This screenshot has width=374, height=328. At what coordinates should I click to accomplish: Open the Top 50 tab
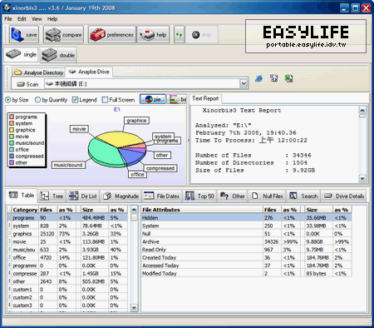tap(199, 196)
